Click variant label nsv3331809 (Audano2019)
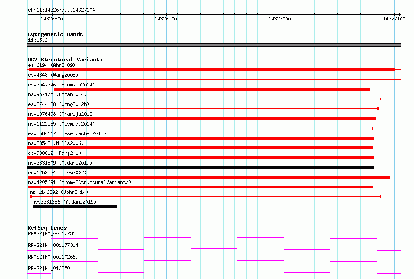 pyautogui.click(x=60, y=163)
